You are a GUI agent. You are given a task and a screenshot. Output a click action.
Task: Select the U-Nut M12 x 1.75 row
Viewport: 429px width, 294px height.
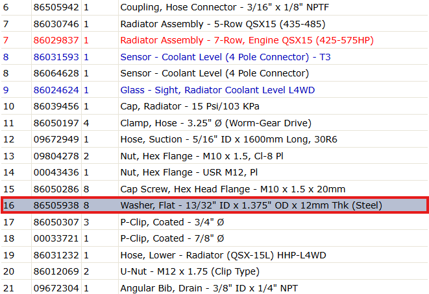214,271
